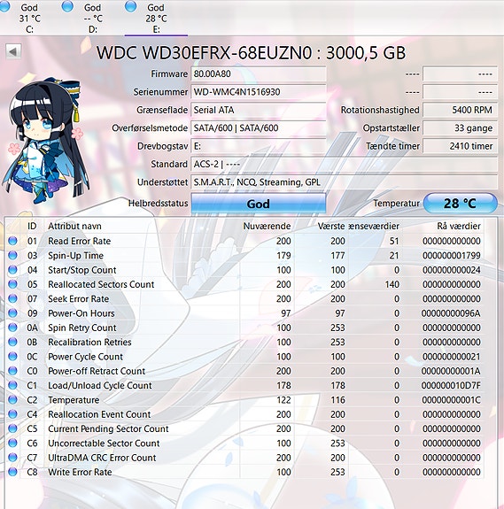Click status orb of Recalibration Retries row
Screen dimensions: 504x509
click(12, 342)
